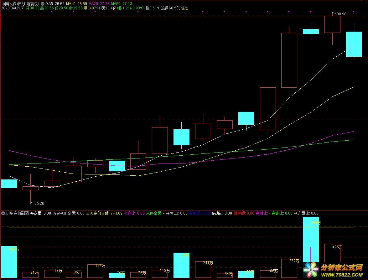
Task: Open the 历史竞价副图 indicator dropdown arrow
Action: 3,213
